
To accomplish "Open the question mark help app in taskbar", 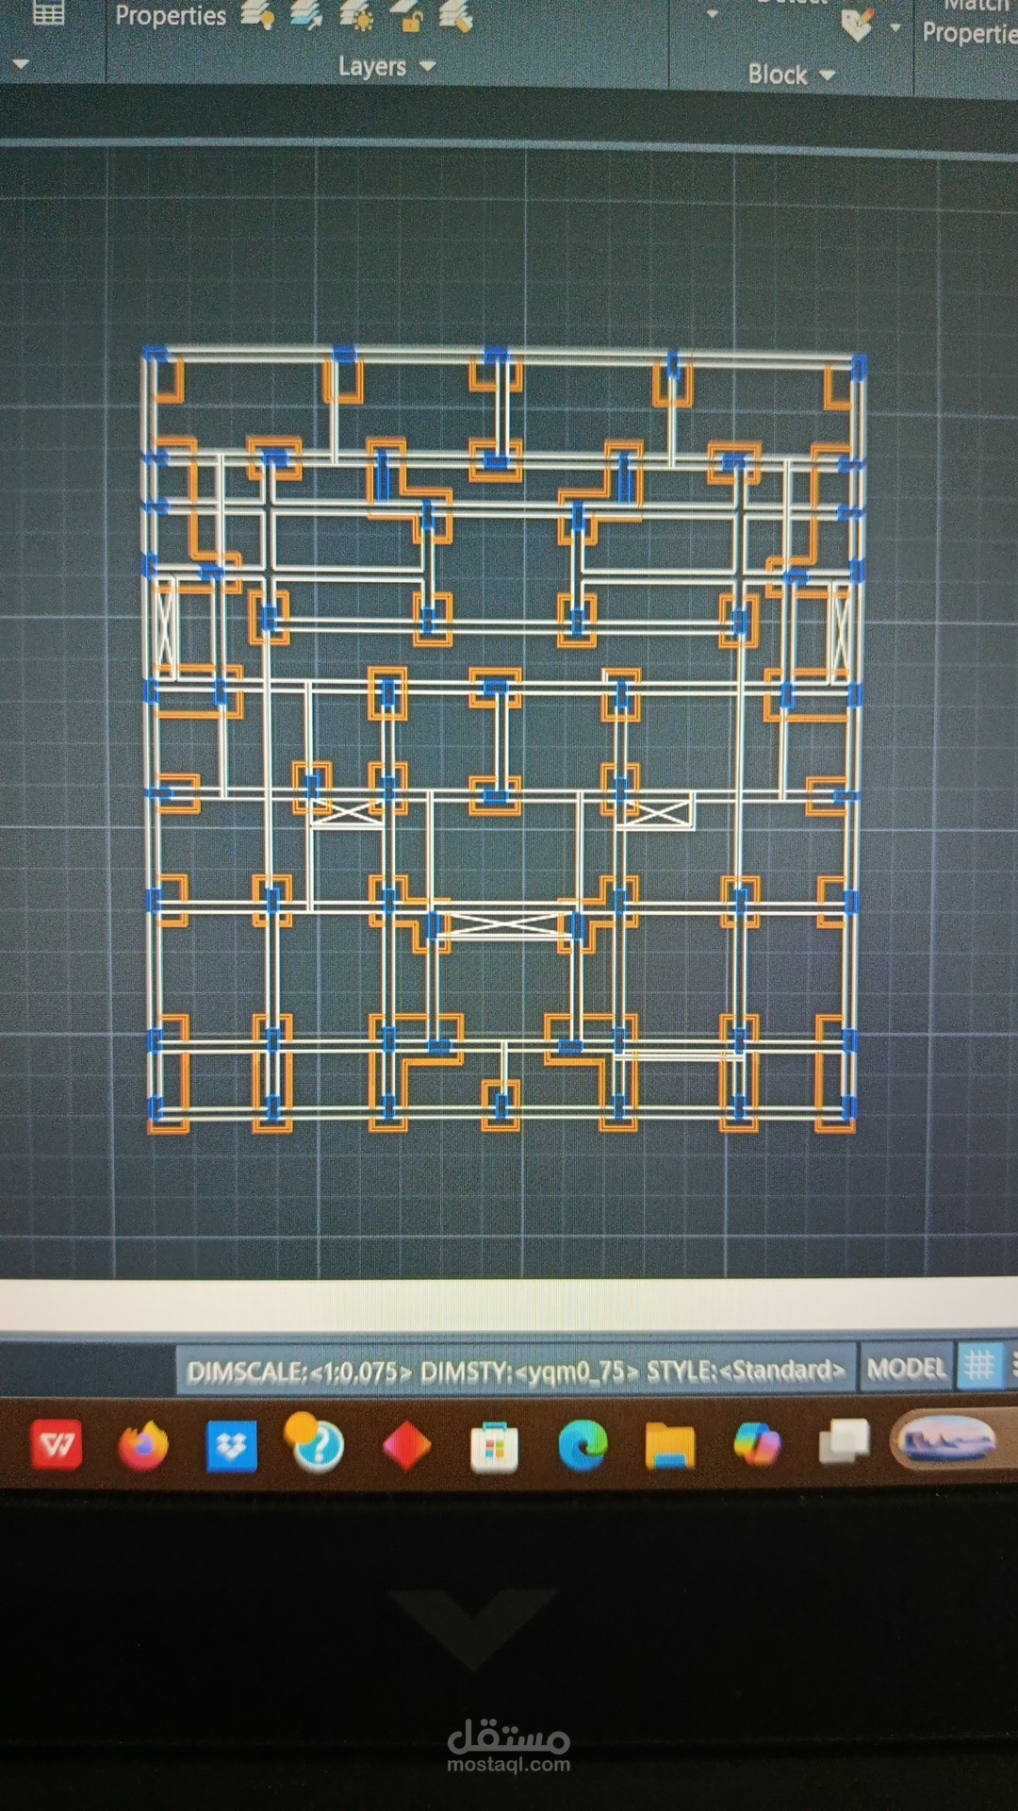I will 315,1443.
